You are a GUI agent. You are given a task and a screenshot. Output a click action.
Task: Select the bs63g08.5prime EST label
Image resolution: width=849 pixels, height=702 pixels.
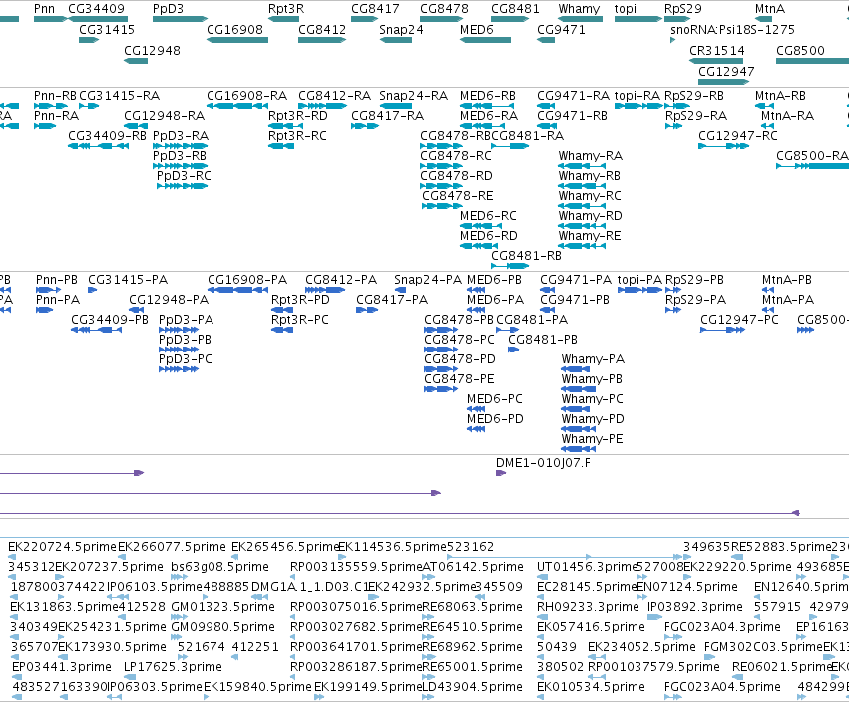click(x=219, y=567)
